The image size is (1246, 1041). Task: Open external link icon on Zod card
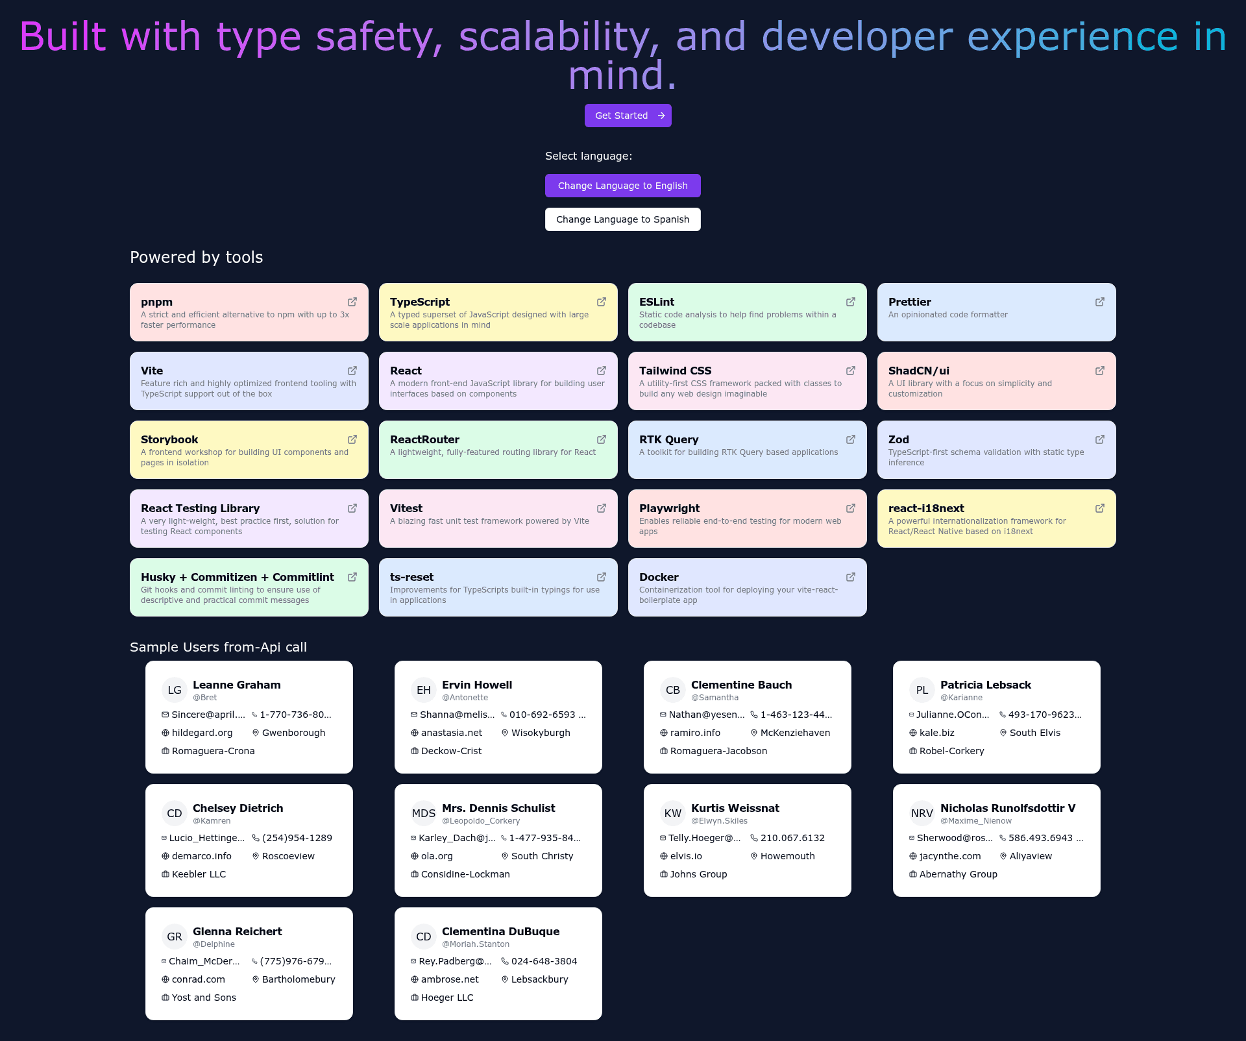click(1100, 439)
